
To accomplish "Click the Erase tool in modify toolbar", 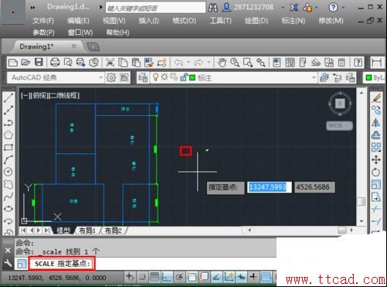I will coord(376,97).
